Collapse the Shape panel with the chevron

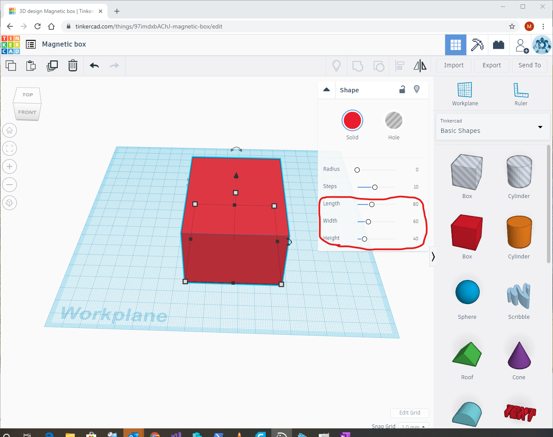click(327, 89)
